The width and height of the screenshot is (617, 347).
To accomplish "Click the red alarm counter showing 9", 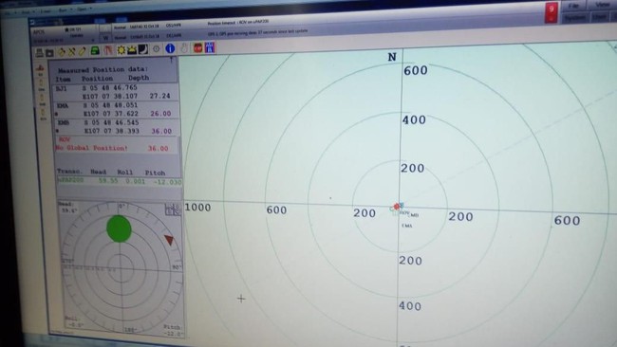I will click(x=552, y=12).
